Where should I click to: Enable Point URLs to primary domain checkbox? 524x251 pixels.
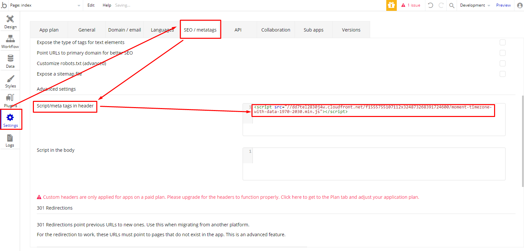click(503, 53)
